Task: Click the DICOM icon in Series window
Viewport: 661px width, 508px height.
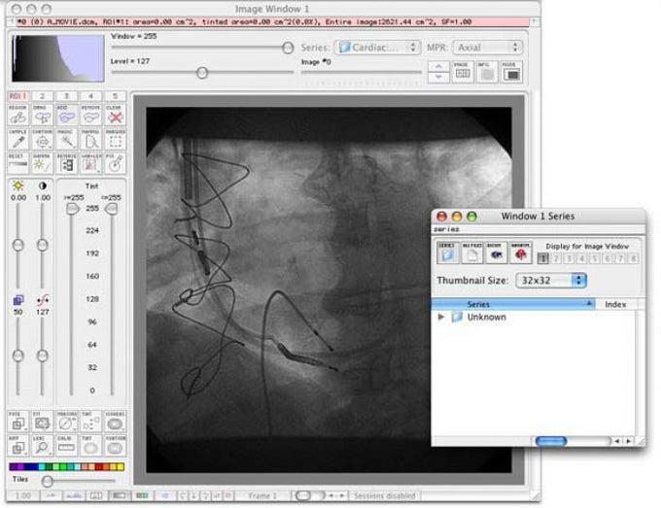Action: pos(496,253)
